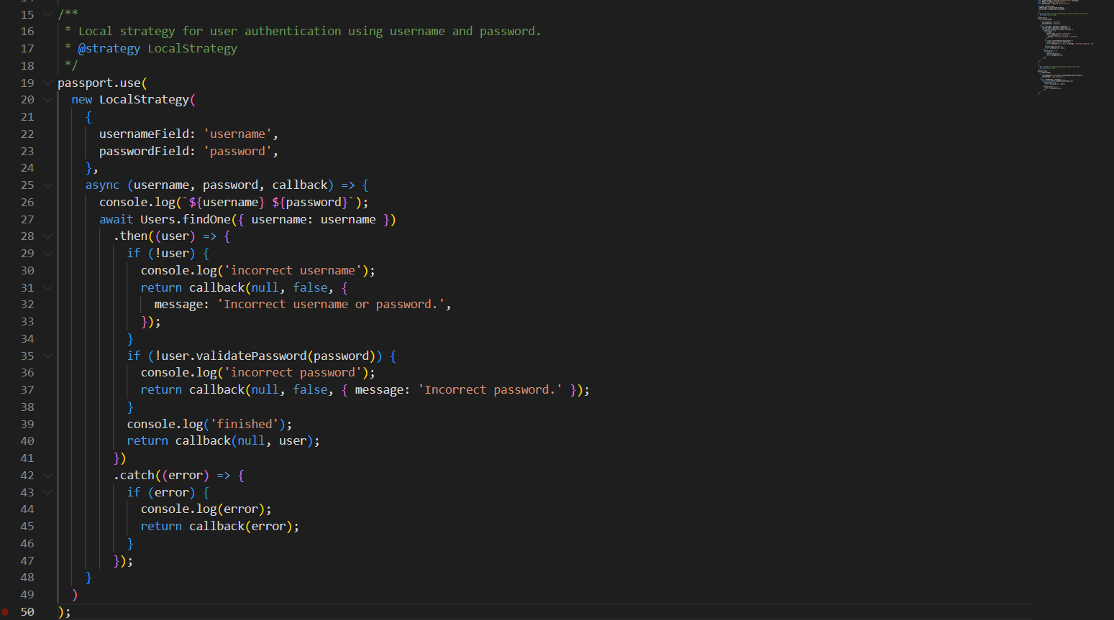This screenshot has width=1114, height=620.
Task: Place cursor in 'Incorrect password.' string
Action: (x=490, y=390)
